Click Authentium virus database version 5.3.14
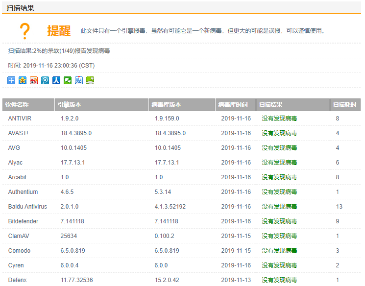This screenshot has width=365, height=286. [163, 192]
